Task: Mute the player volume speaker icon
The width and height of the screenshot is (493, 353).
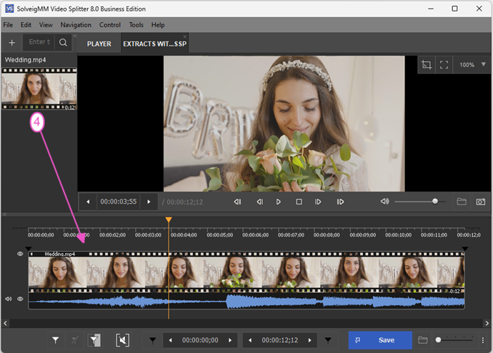Action: [x=385, y=202]
